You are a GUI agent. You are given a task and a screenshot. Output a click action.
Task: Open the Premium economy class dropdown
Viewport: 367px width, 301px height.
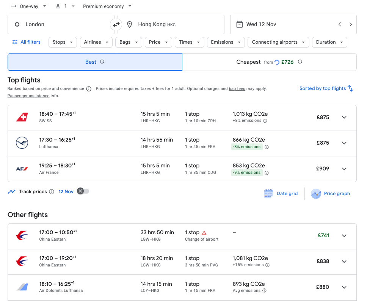[x=107, y=6]
